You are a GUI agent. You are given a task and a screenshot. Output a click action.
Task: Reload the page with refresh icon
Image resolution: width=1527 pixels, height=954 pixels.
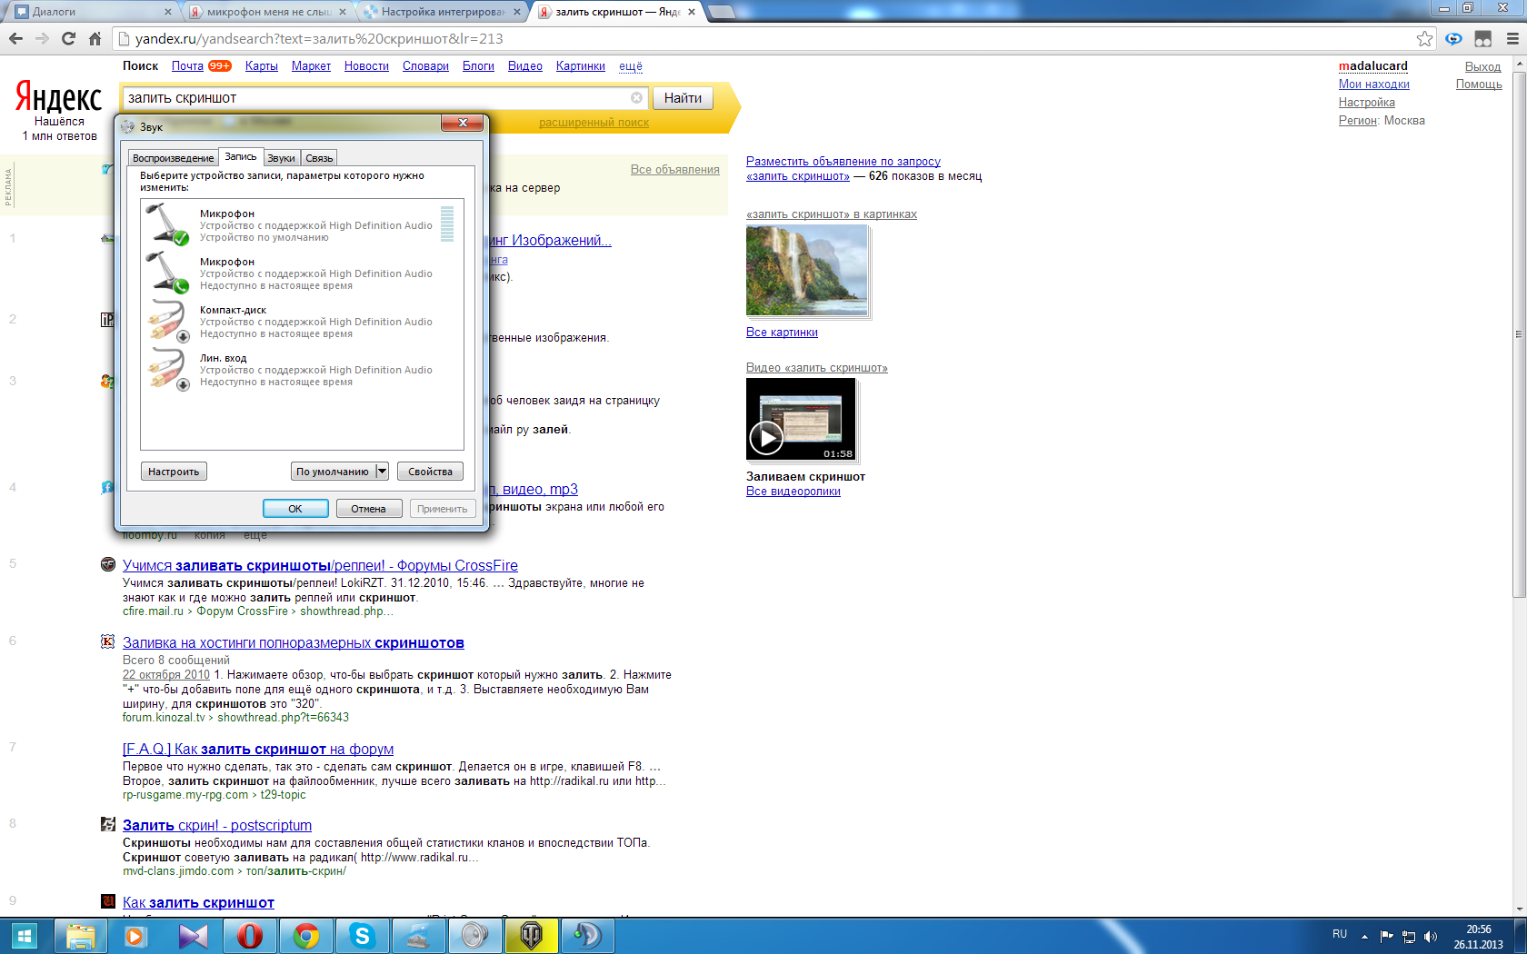tap(68, 38)
